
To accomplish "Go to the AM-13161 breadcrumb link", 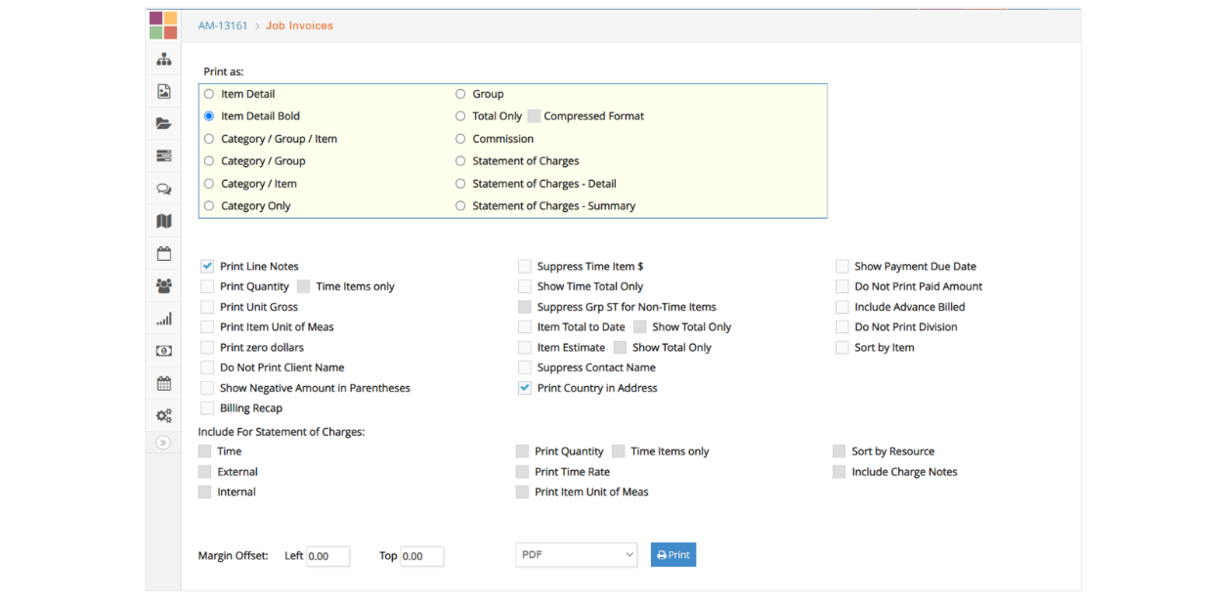I will tap(223, 25).
